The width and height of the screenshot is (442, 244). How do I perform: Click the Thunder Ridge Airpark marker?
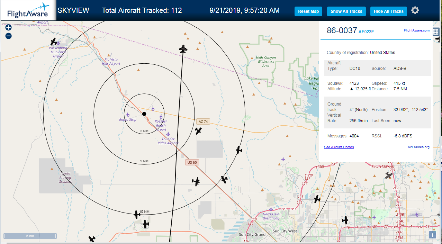click(168, 134)
